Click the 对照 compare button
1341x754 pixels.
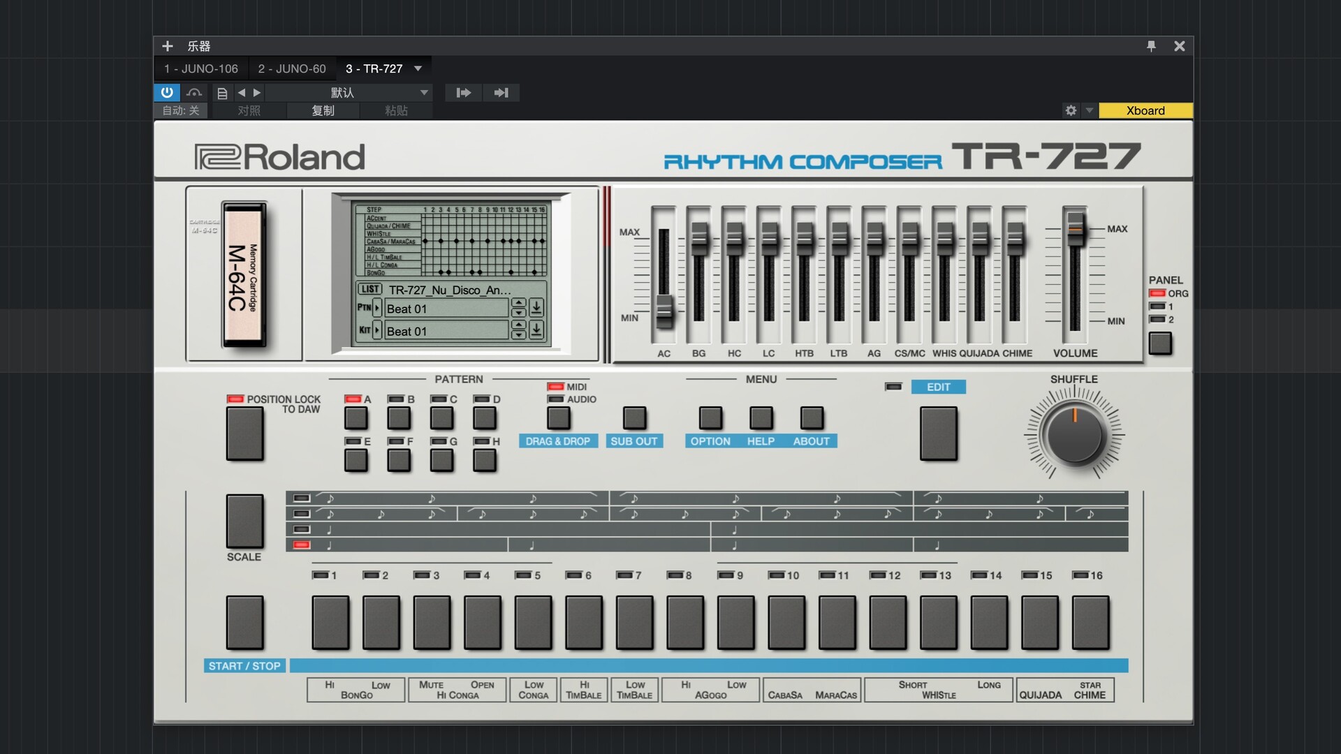tap(249, 110)
